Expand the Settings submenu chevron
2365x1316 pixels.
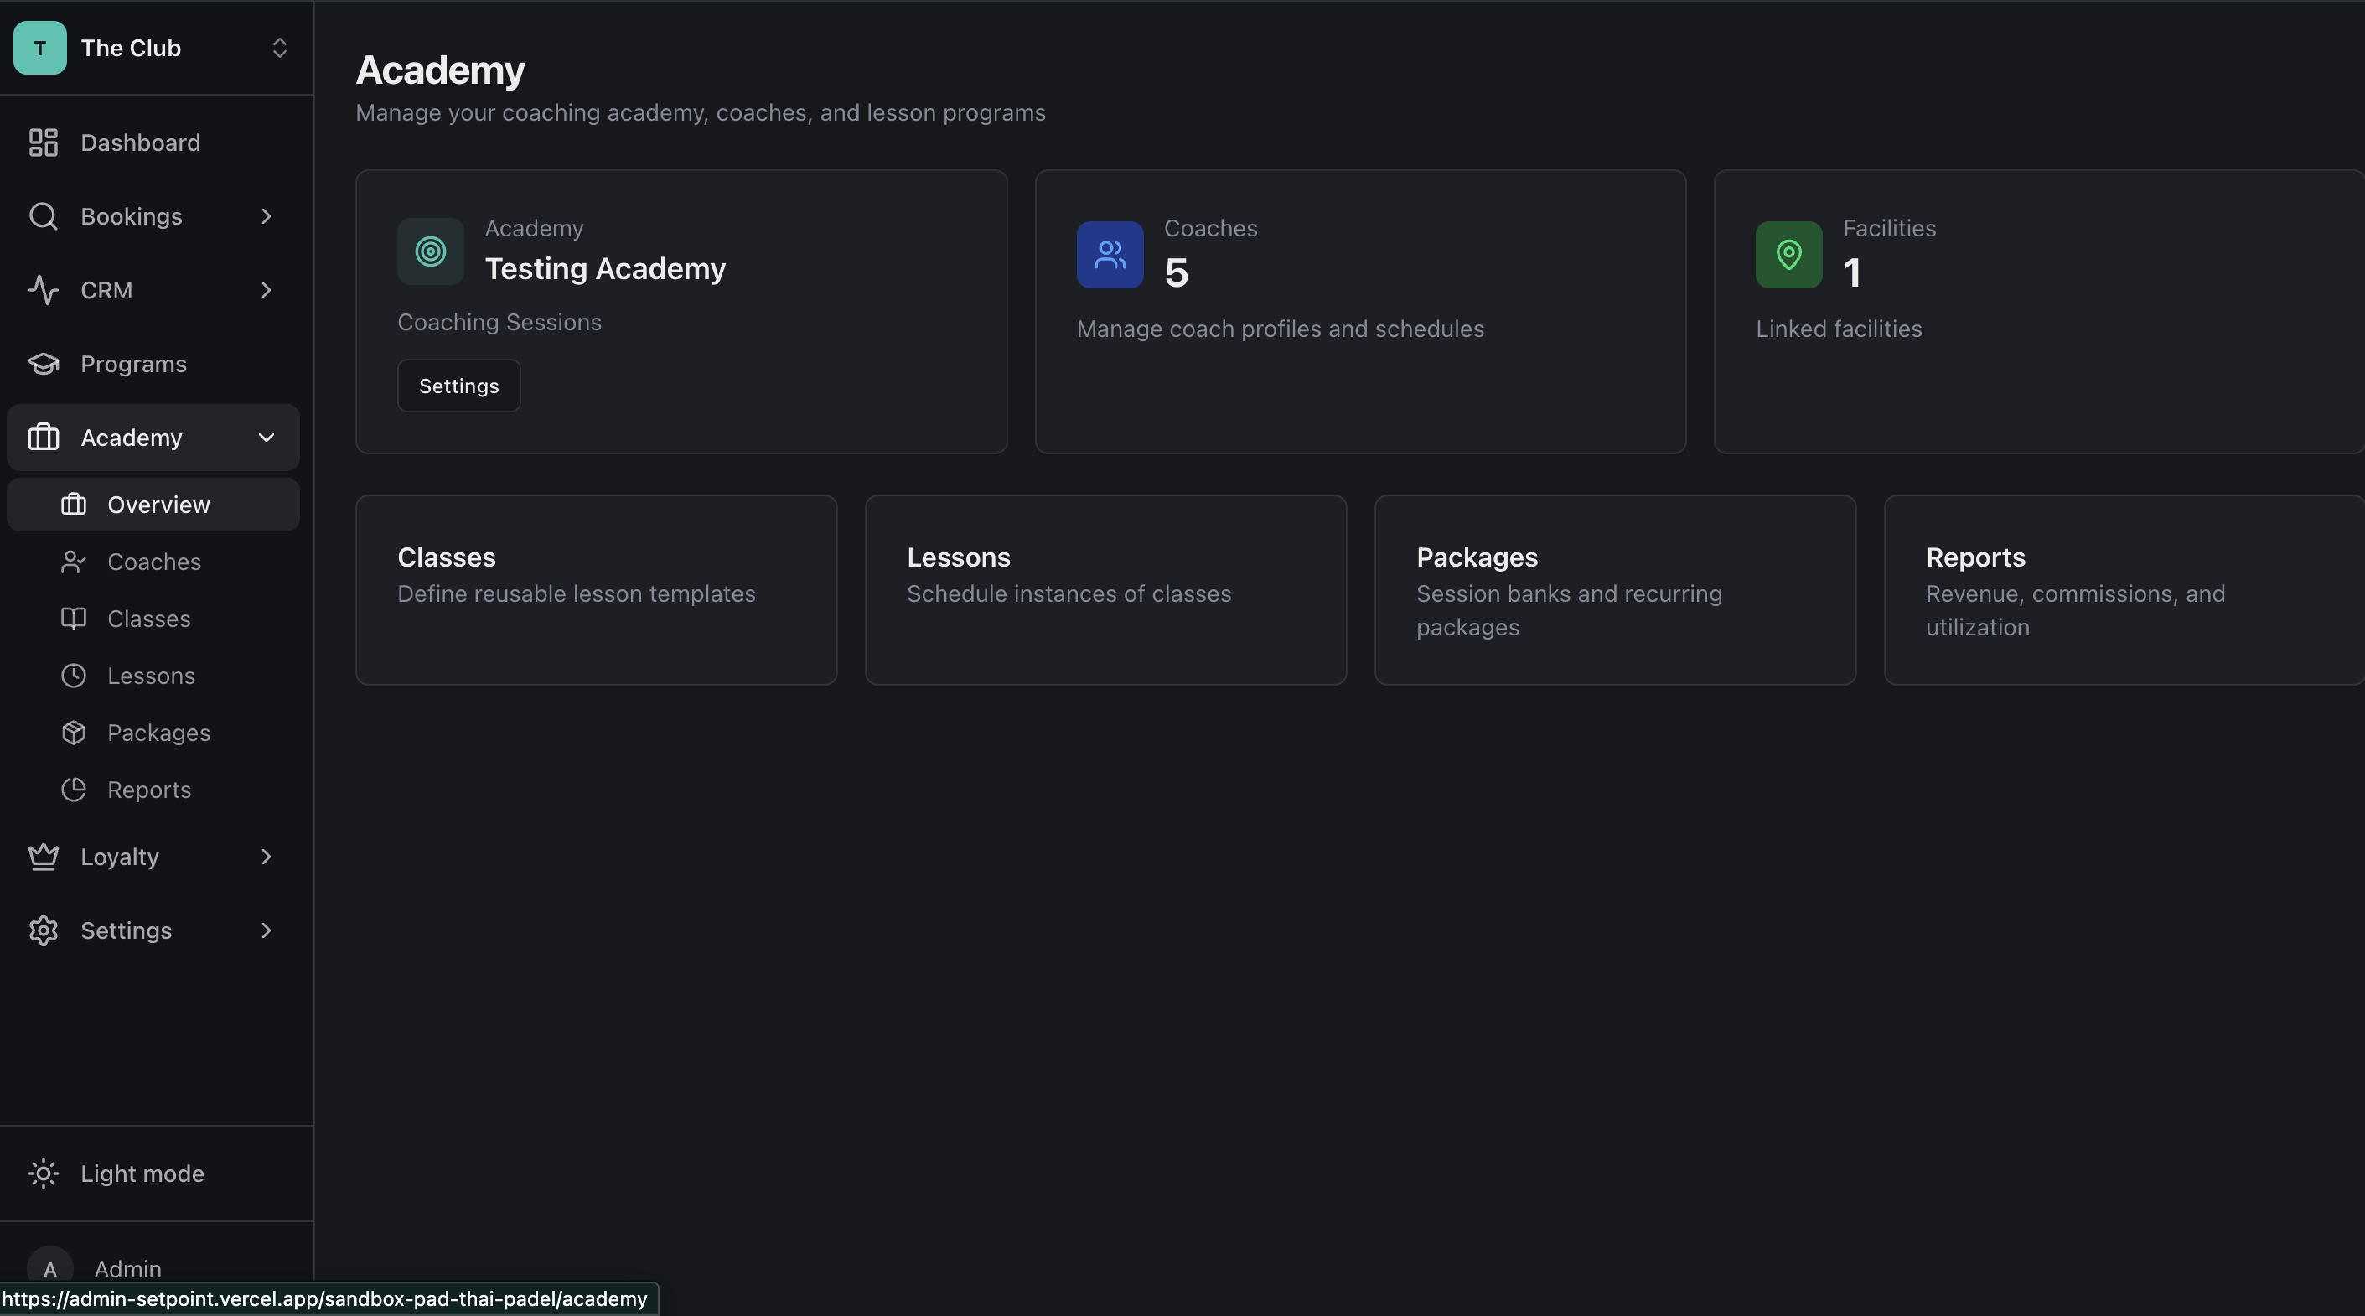click(x=267, y=930)
